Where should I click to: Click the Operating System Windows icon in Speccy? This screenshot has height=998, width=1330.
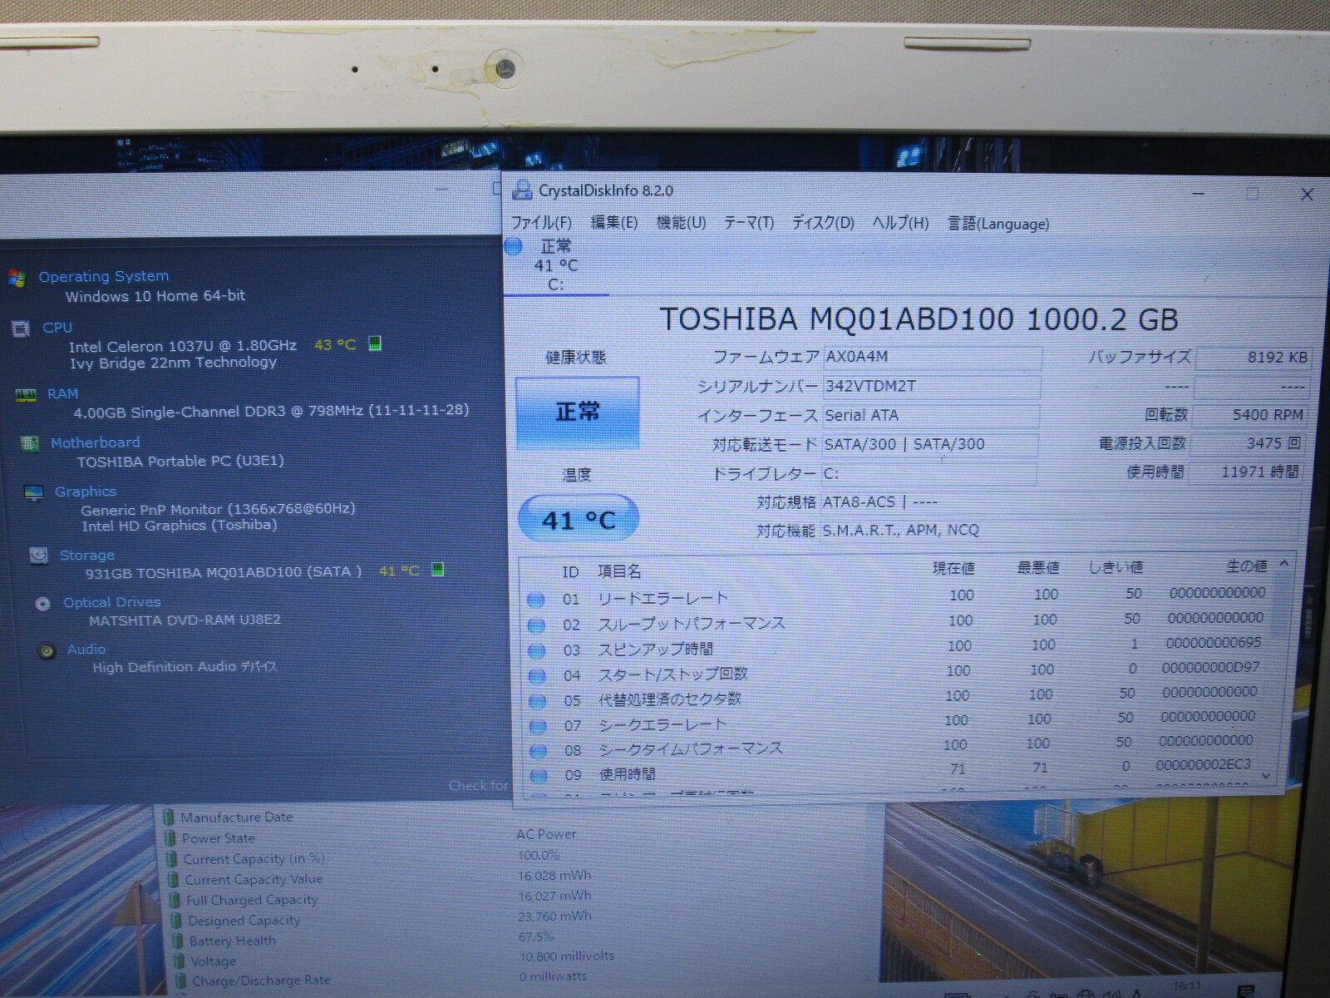pyautogui.click(x=17, y=278)
